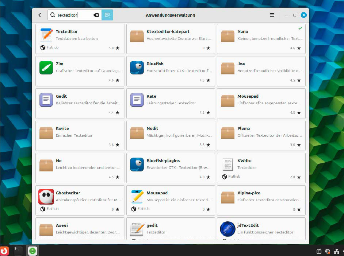Open the Bluefish-plugins app icon

[137, 164]
